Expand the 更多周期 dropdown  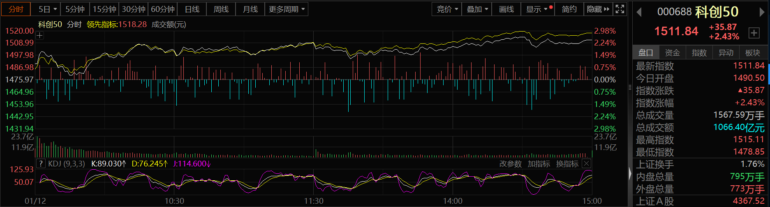[287, 9]
